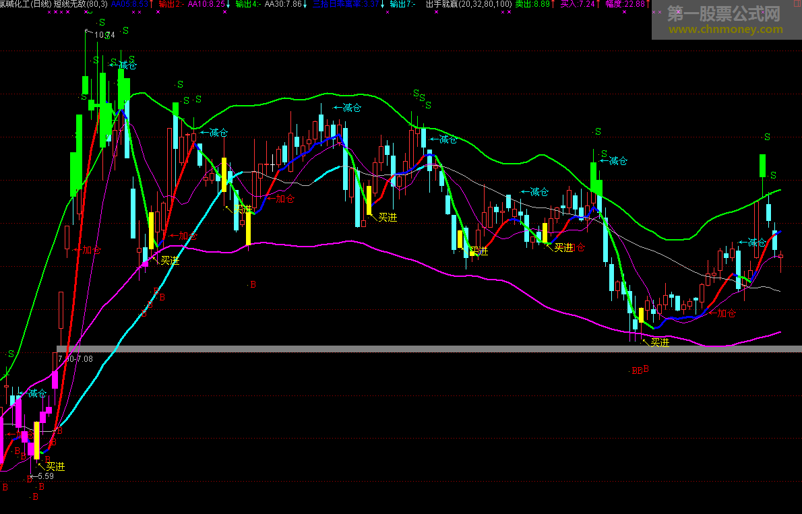Screen dimensions: 802x514
Task: Click the 买进 signal beside the 5.59 low
Action: tap(55, 466)
